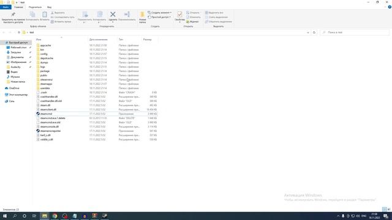392x220 pixels.
Task: Show hidden tray icons chevron
Action: (x=338, y=216)
